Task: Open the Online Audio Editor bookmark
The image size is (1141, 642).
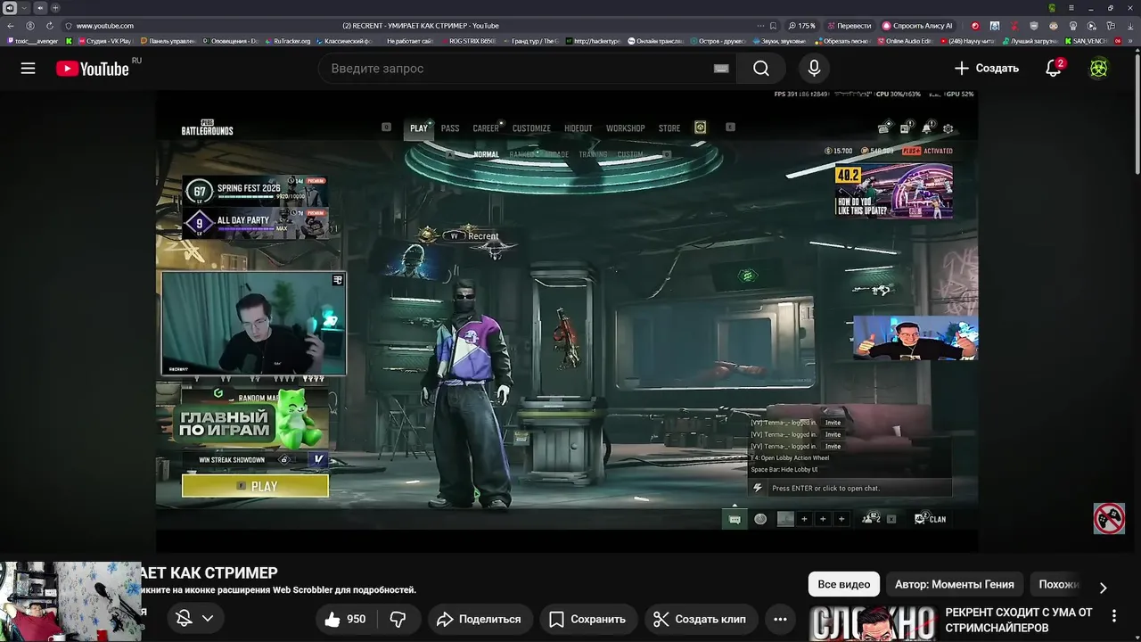Action: (x=906, y=41)
